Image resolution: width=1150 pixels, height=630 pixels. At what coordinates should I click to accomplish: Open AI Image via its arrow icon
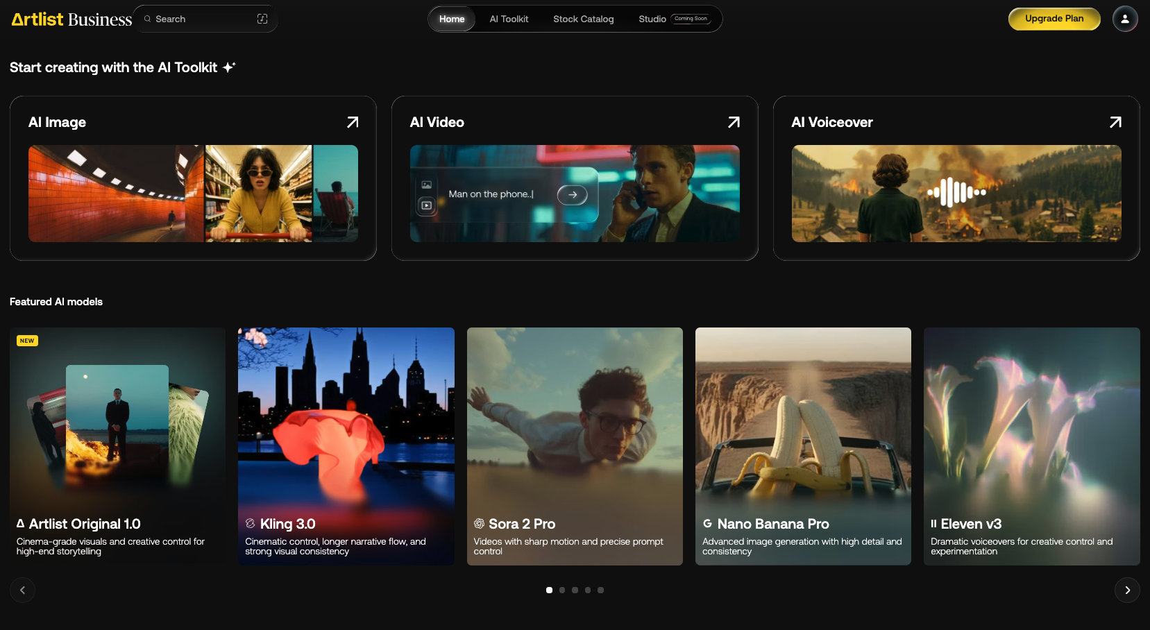[x=353, y=122]
